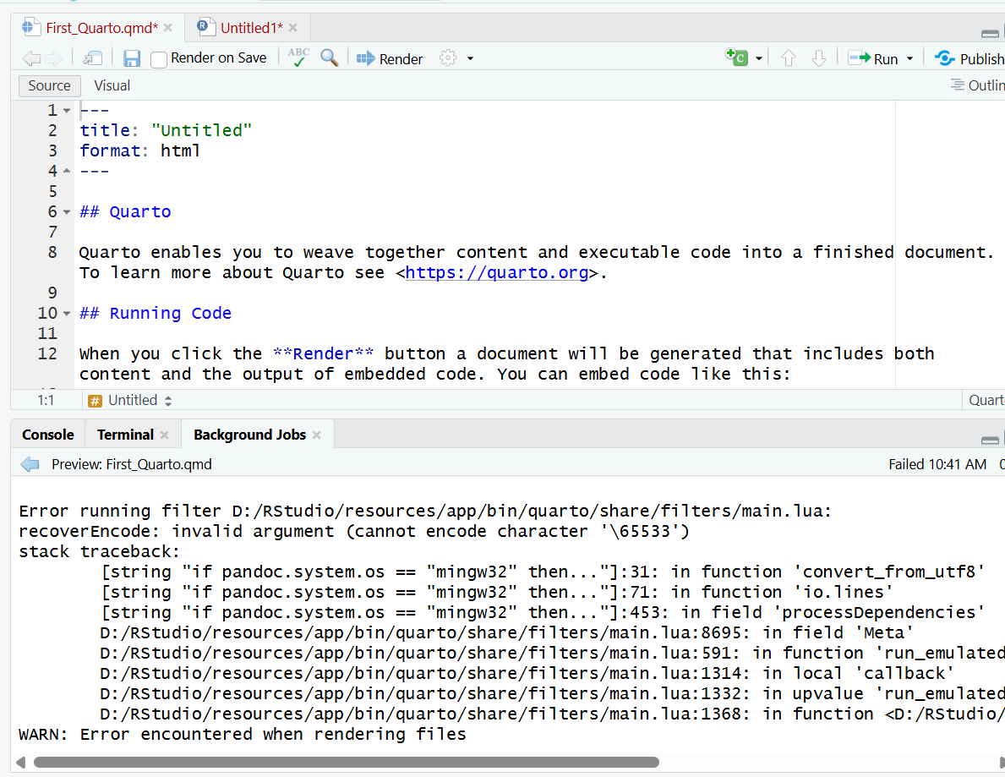Save the current document floppy icon
1005x777 pixels.
131,59
